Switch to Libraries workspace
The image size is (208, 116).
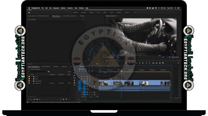tap(127, 12)
